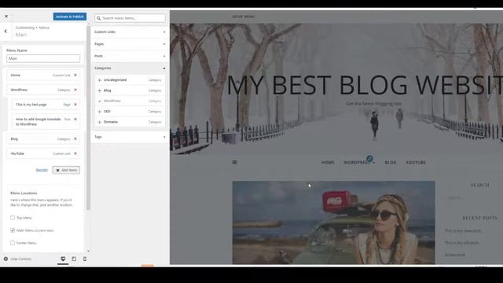Screen dimensions: 503x283
Task: Click the 'Customizing ▸ Menus' breadcrumb text
Action: coord(32,28)
